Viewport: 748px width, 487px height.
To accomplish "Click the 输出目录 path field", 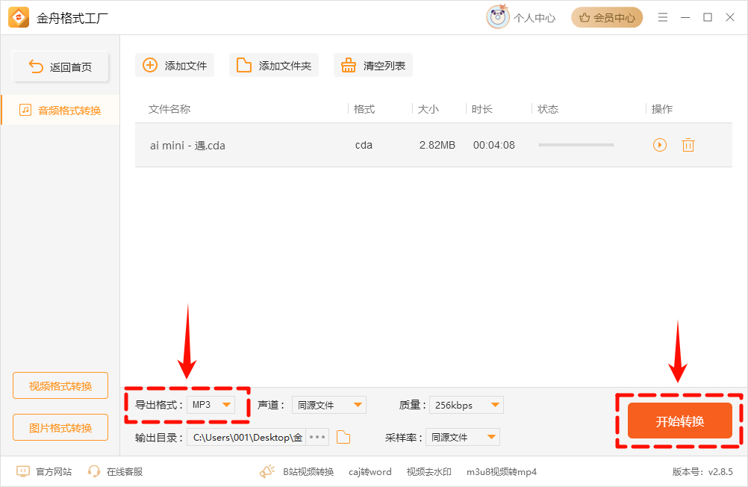I will click(x=246, y=437).
